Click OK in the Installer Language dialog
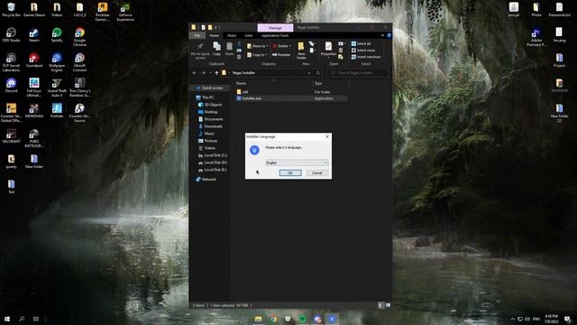Screen dimensions: 577x325 click(290, 172)
